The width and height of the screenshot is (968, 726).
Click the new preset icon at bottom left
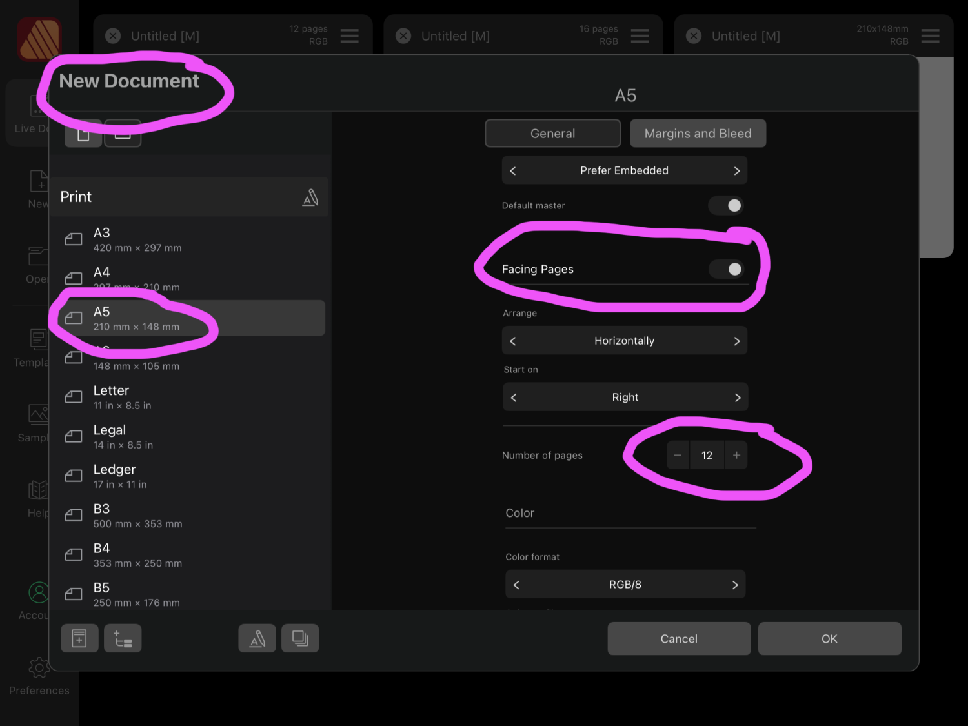[x=79, y=638]
